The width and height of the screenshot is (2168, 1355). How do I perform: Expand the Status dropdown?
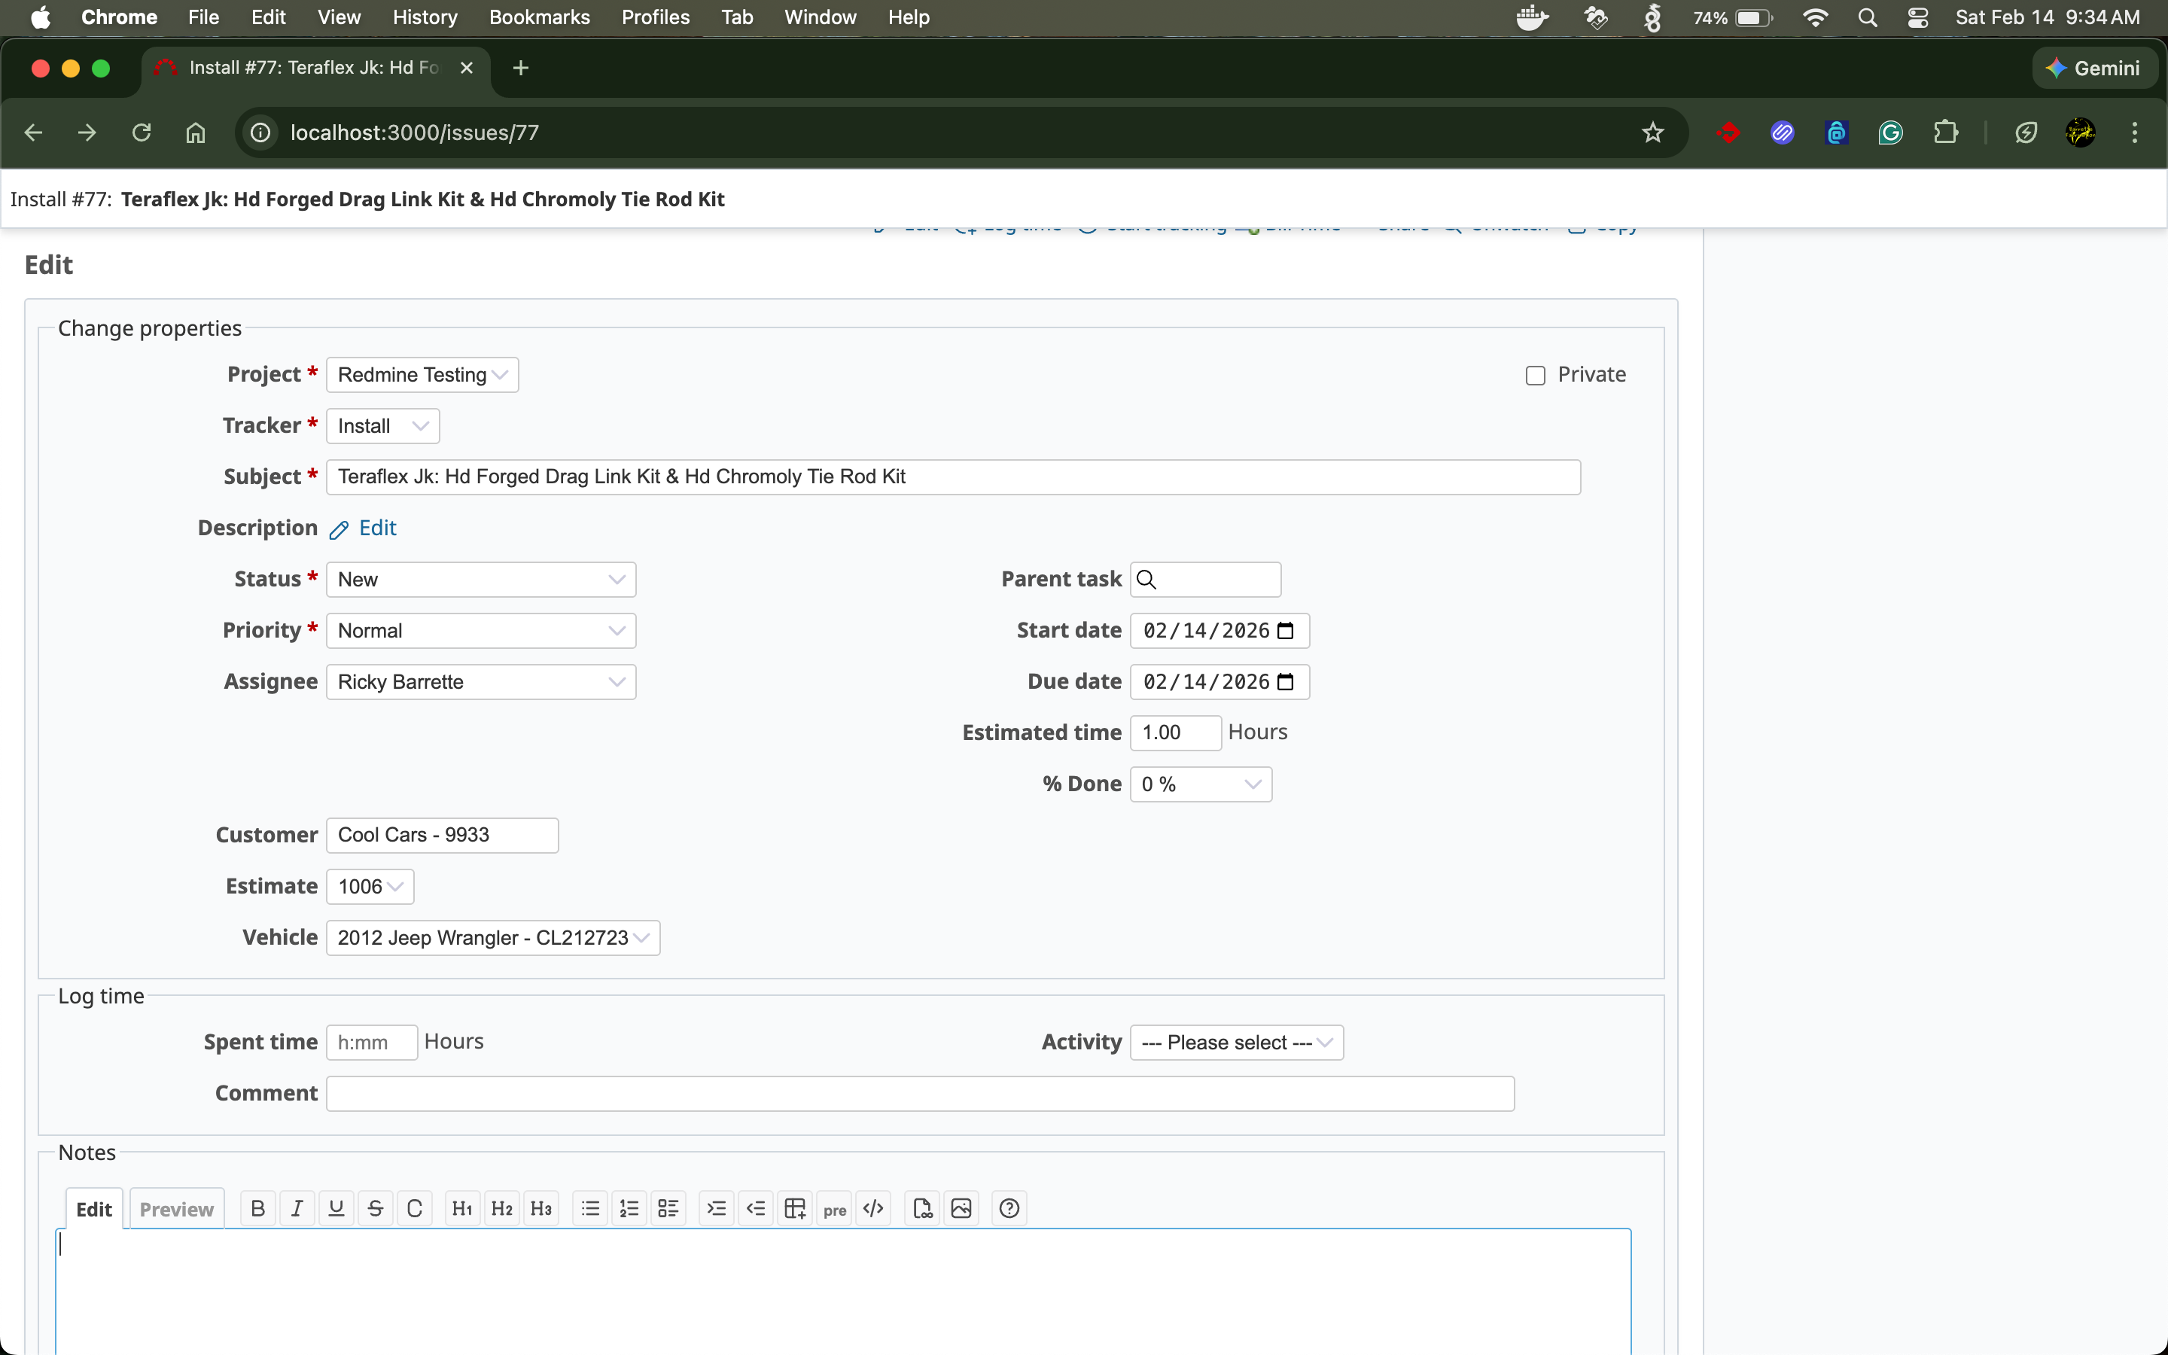point(481,580)
